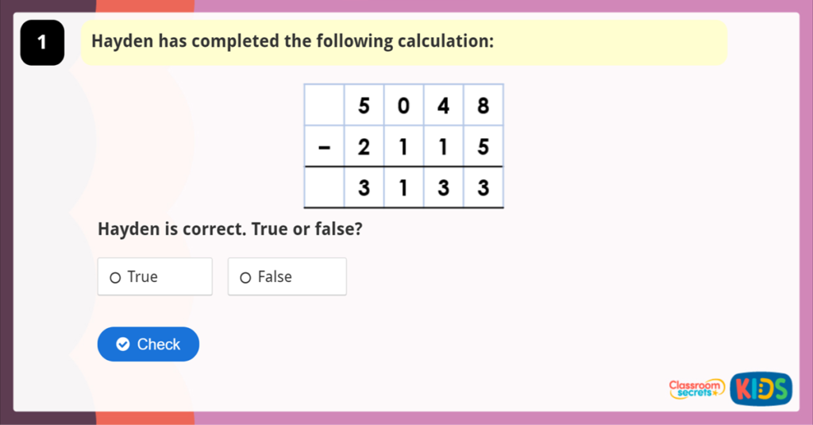Click the checkmark icon inside Check button
The height and width of the screenshot is (425, 813).
(x=122, y=344)
